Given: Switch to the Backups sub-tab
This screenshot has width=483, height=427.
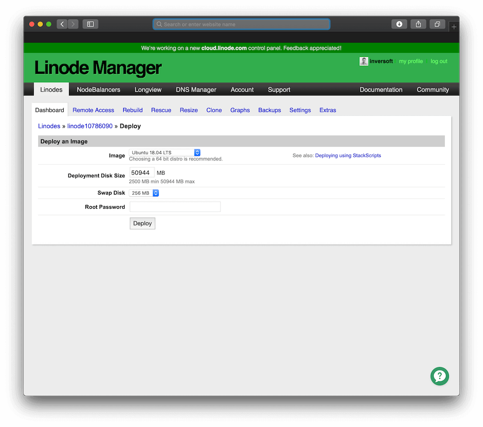Looking at the screenshot, I should click(270, 110).
